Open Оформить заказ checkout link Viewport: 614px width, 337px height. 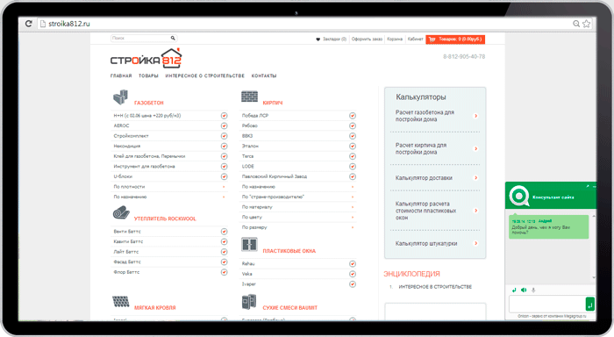pos(367,39)
